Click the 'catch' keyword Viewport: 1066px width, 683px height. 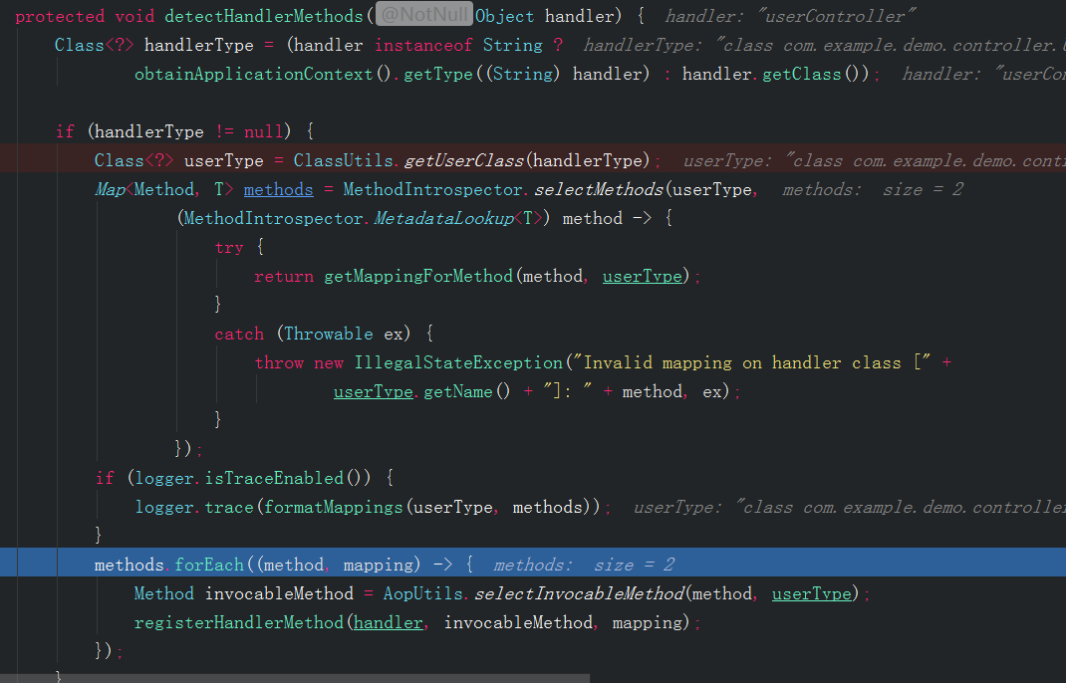tap(239, 335)
